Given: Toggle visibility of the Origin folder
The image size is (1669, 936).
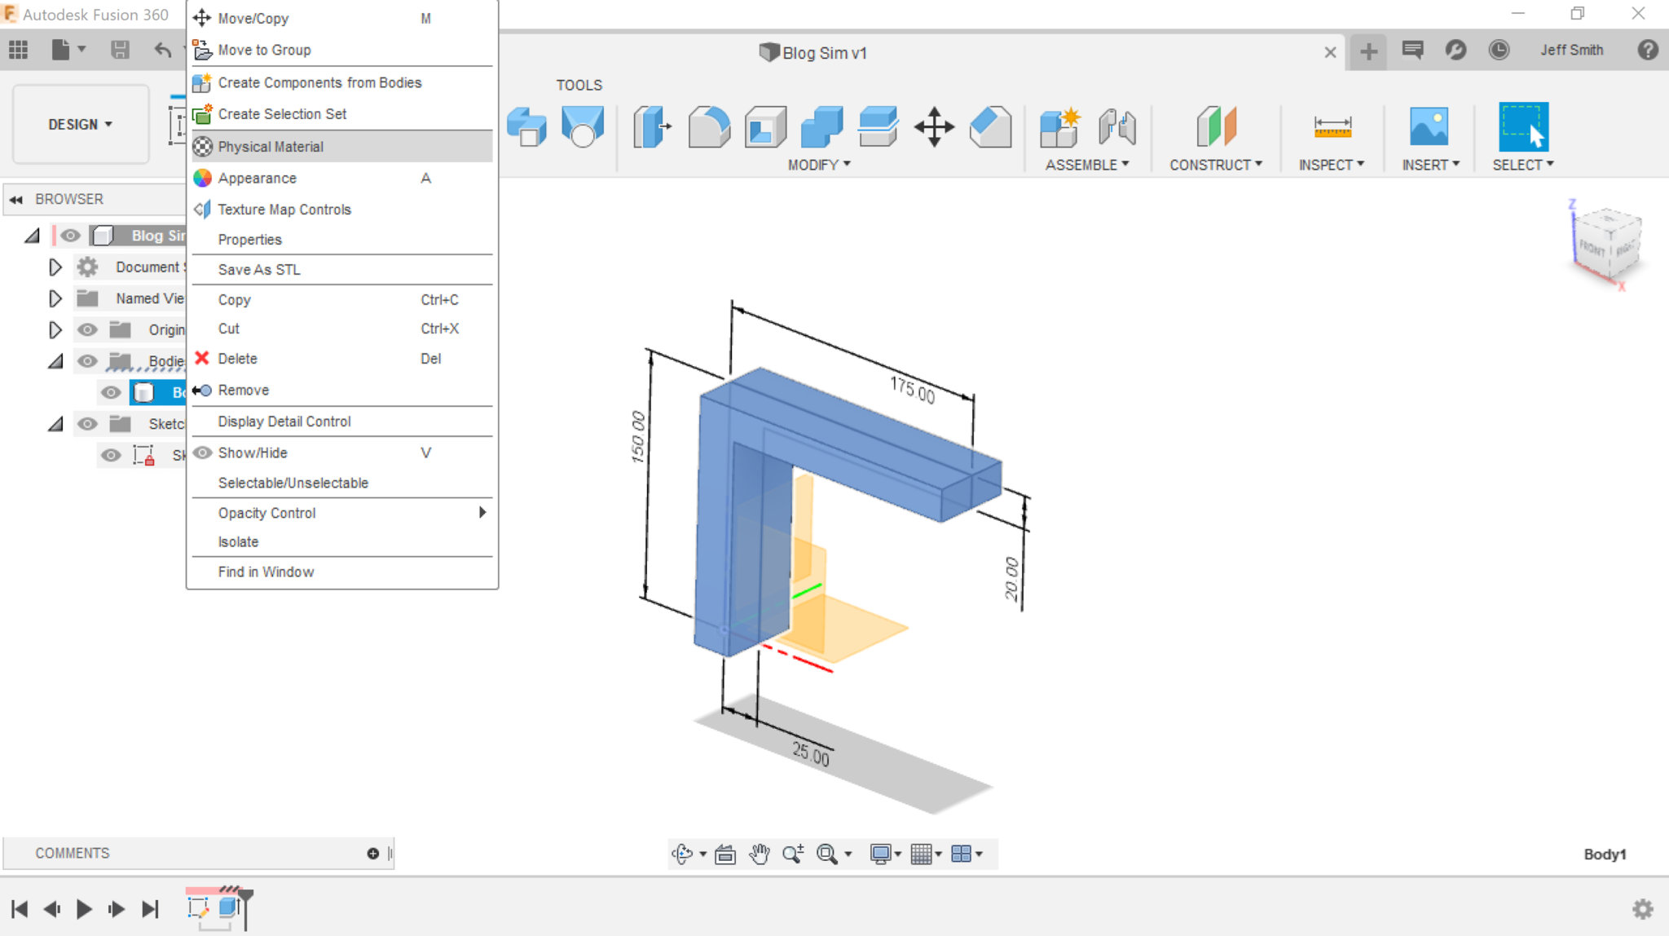Looking at the screenshot, I should (x=87, y=329).
